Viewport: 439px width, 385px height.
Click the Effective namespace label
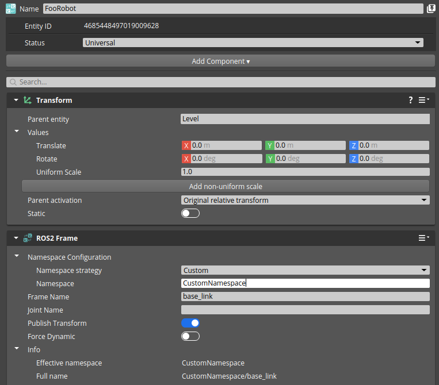69,363
